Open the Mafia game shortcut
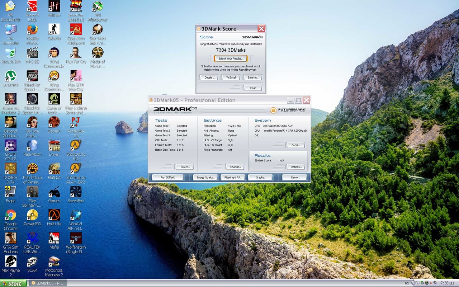Screen dimensions: 459x287 pos(54,241)
